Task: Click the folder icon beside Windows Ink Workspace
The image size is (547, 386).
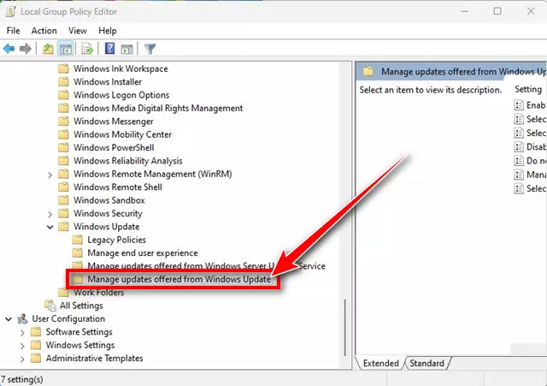Action: 63,68
